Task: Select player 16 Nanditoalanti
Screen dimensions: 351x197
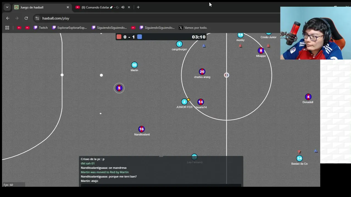Action: pyautogui.click(x=141, y=129)
